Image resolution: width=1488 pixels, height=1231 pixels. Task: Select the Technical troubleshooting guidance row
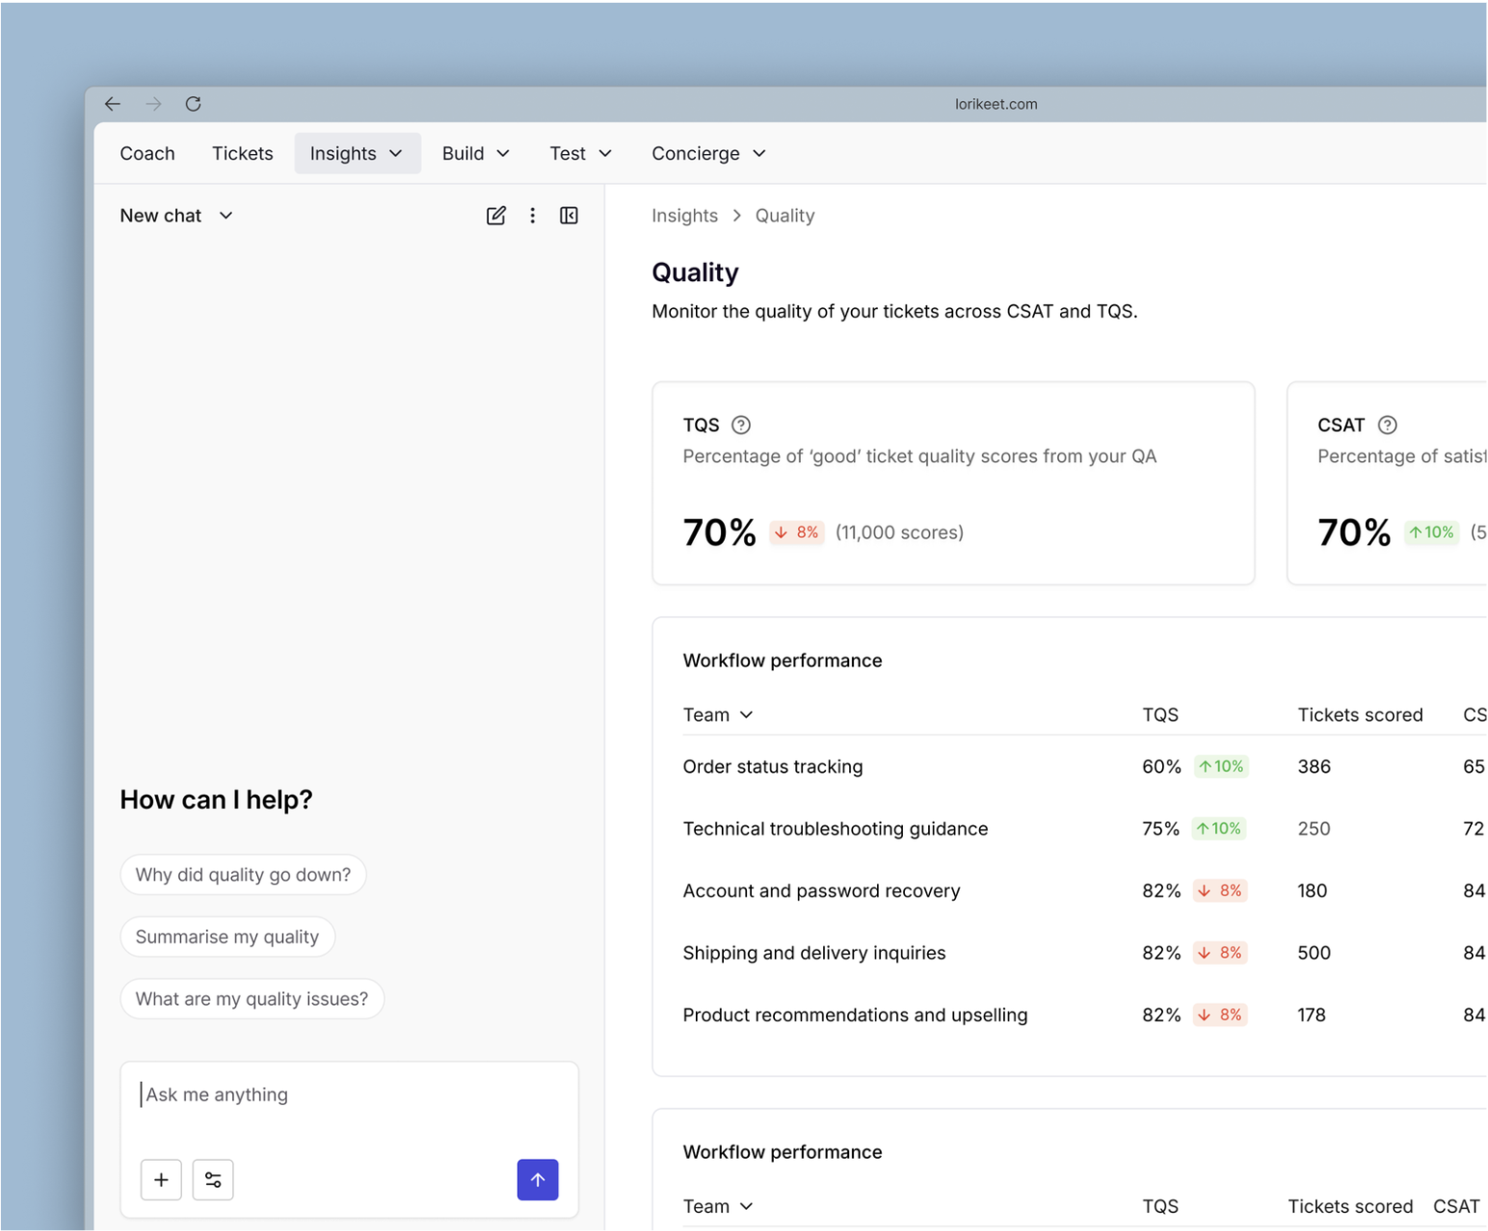1084,828
